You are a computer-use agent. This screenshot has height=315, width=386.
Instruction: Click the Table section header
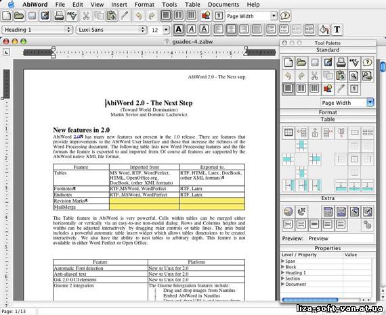328,120
